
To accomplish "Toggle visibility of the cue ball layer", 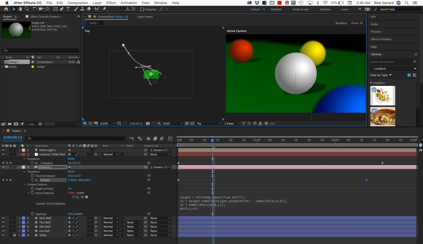I will [3, 231].
